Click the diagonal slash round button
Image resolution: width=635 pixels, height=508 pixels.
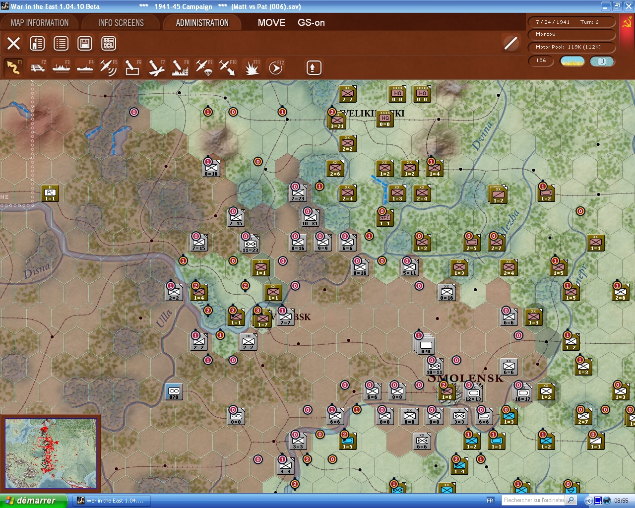tap(510, 43)
